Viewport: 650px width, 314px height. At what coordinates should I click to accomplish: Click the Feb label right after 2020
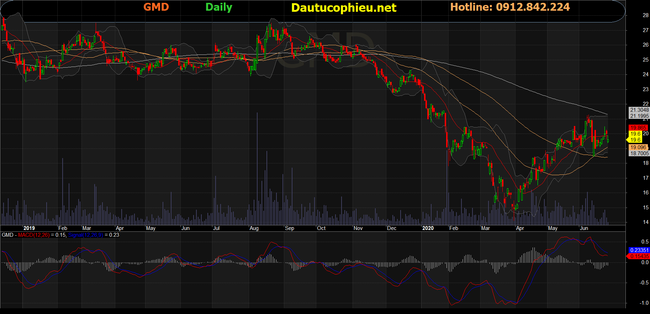[454, 228]
